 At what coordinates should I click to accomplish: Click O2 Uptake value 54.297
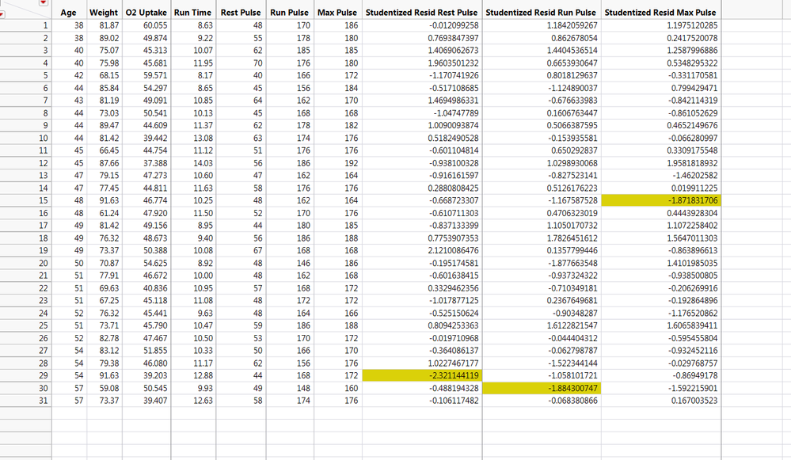155,88
